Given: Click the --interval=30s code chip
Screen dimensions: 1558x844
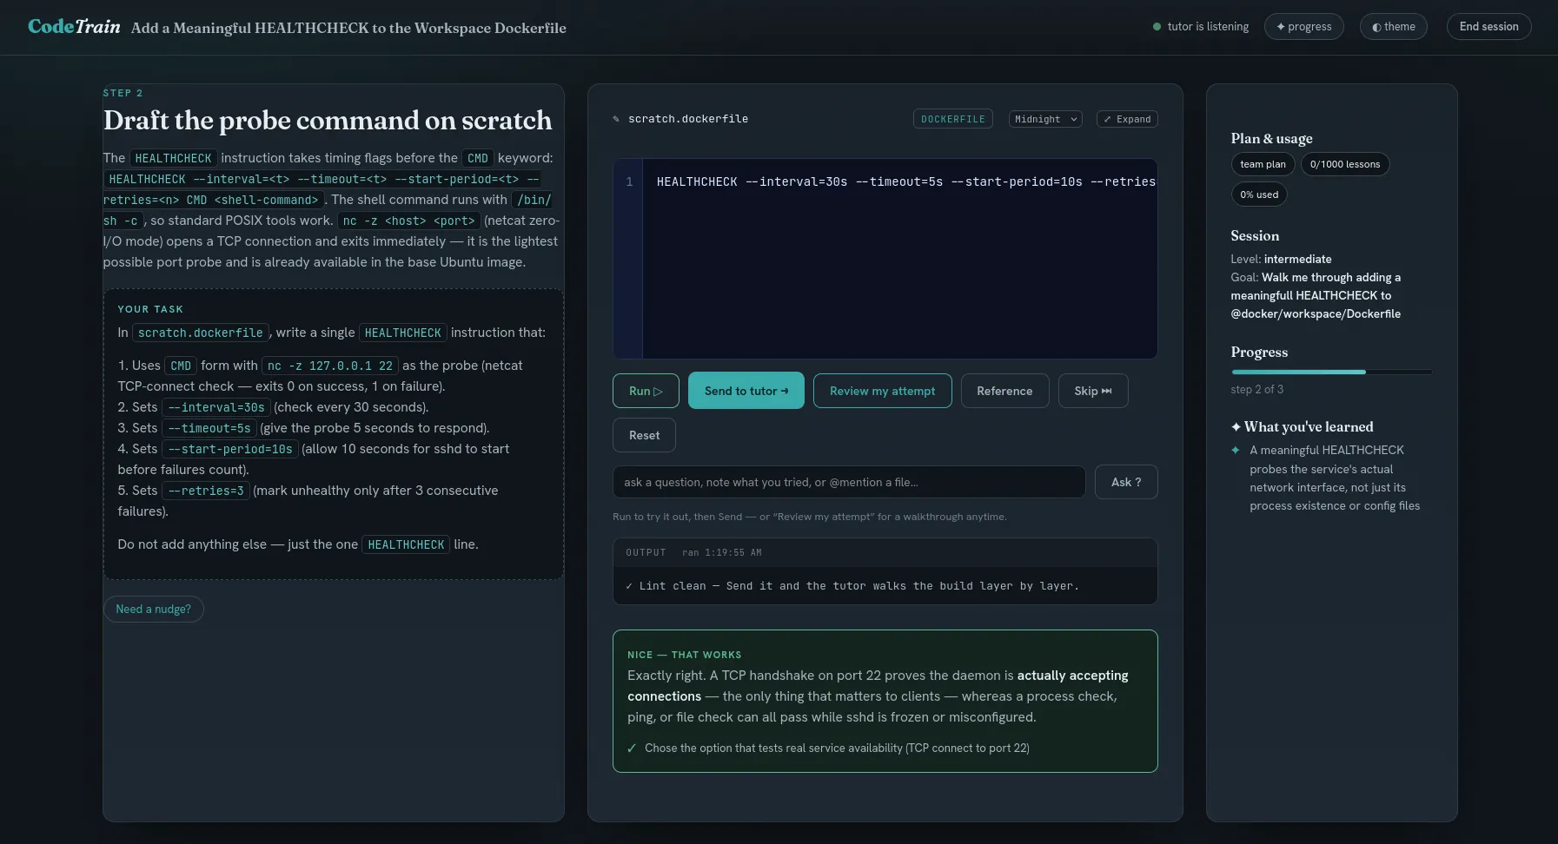Looking at the screenshot, I should tap(216, 407).
